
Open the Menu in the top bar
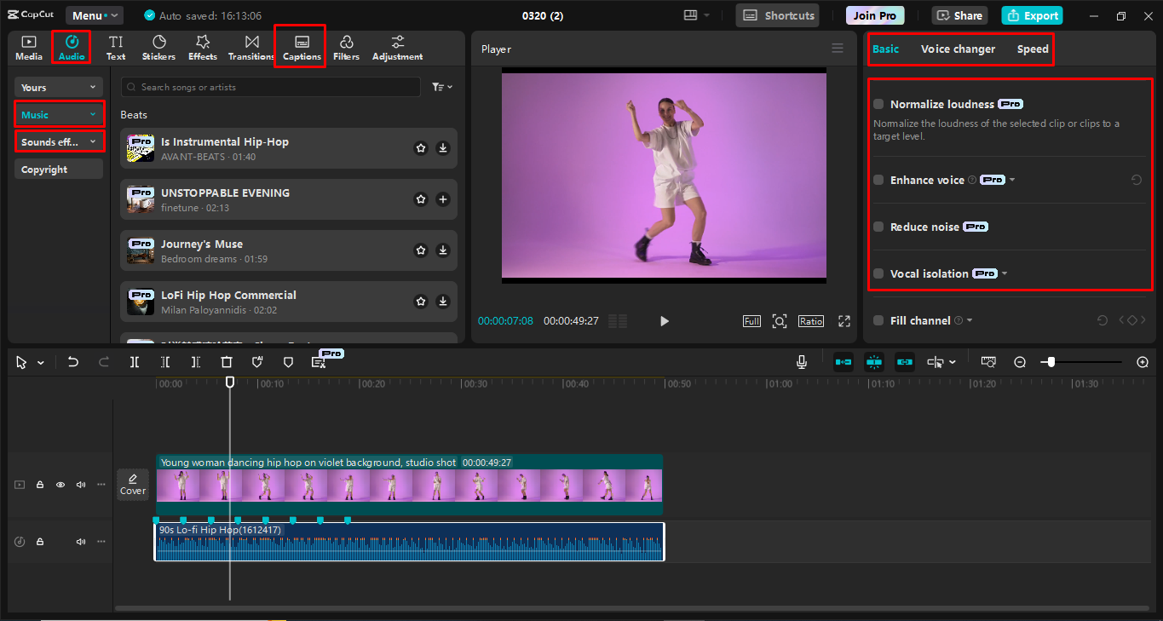click(94, 14)
